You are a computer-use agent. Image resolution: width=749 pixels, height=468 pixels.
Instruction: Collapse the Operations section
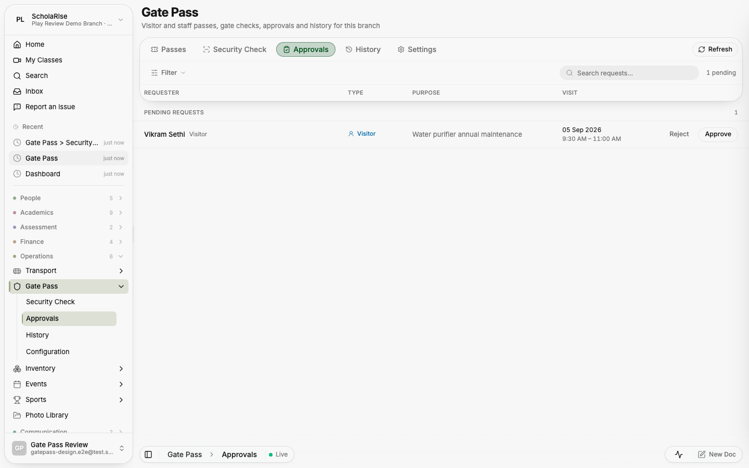[69, 256]
